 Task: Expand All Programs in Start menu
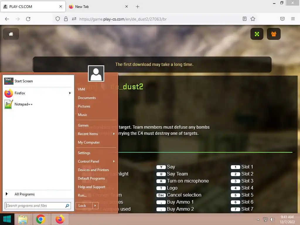pos(38,194)
